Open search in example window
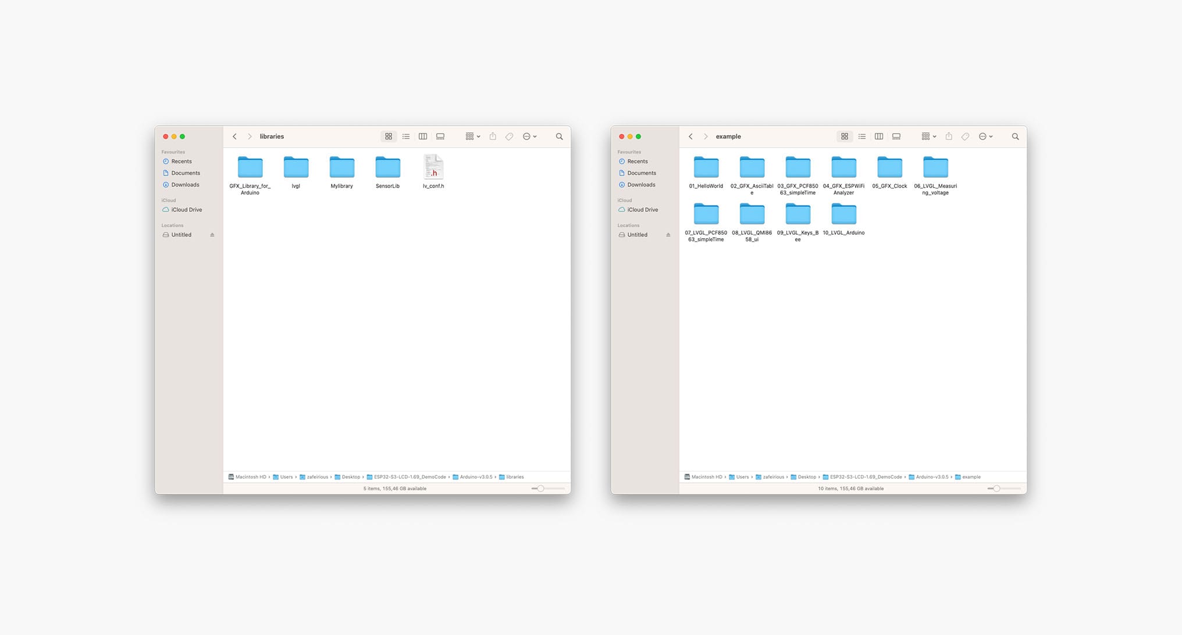 coord(1015,137)
